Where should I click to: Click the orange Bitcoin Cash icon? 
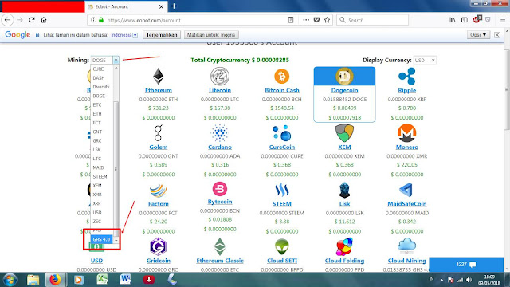click(281, 77)
